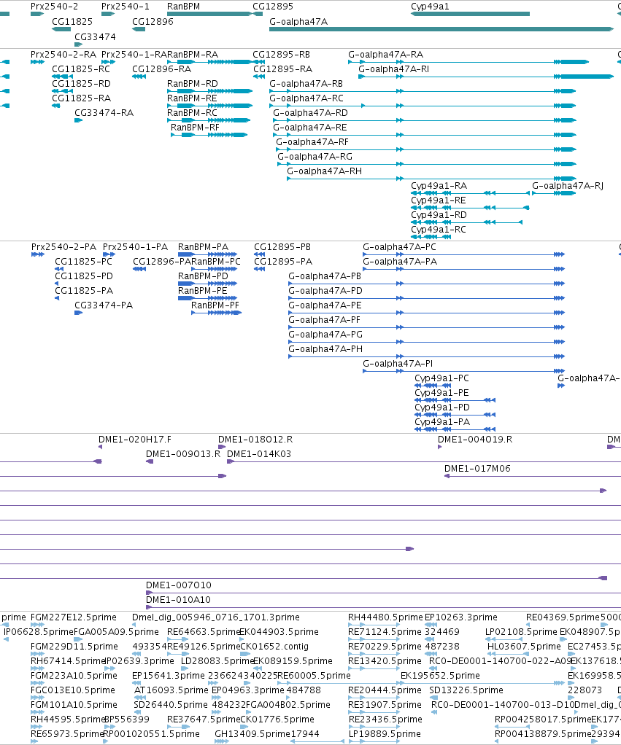Select transcript label Prx2540-2-RA
Screen dimensions: 621x745
63,55
